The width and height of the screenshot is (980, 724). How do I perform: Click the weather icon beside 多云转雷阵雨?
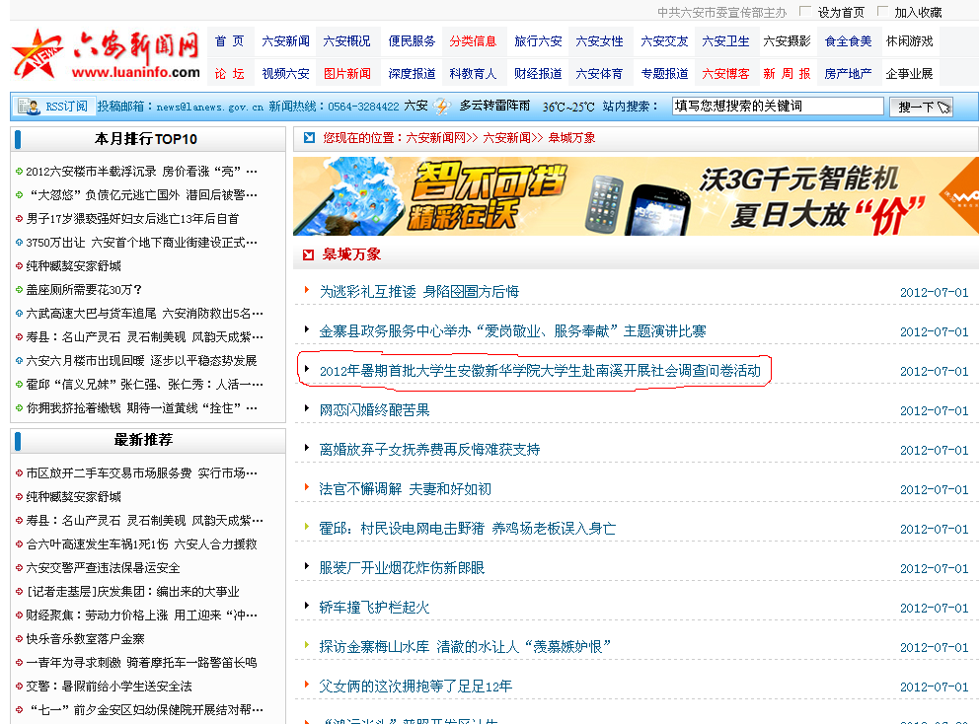point(441,107)
